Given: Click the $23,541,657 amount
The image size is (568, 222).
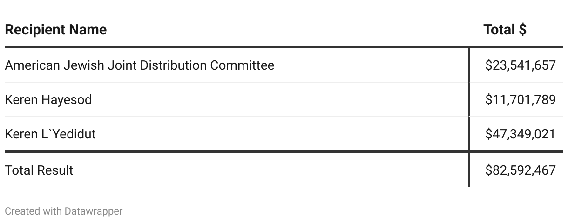Looking at the screenshot, I should [x=520, y=65].
